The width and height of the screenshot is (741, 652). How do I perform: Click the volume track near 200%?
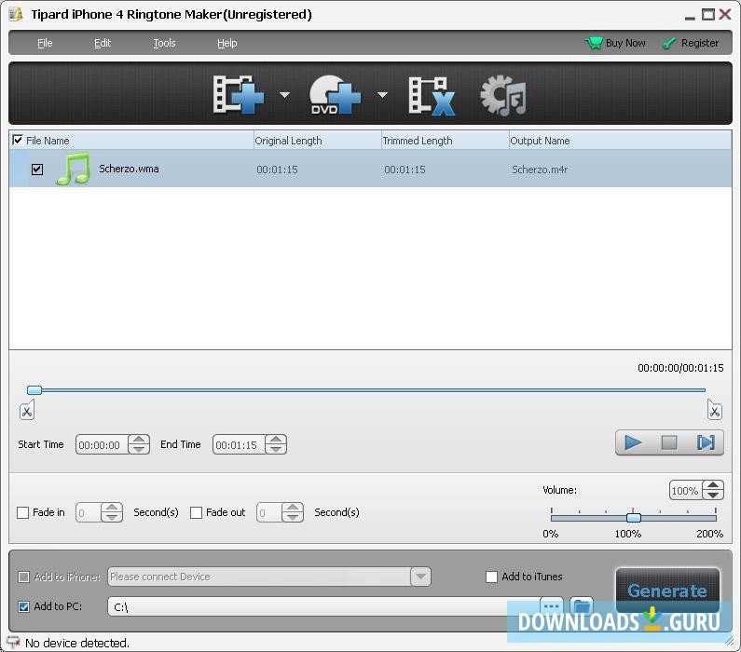tap(711, 518)
